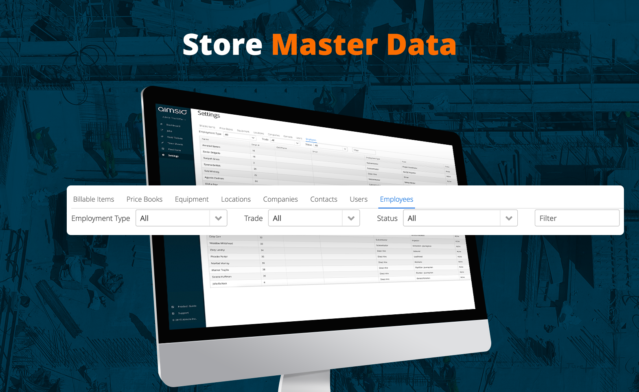
Task: Click the Serena Huffman name cell
Action: click(222, 277)
